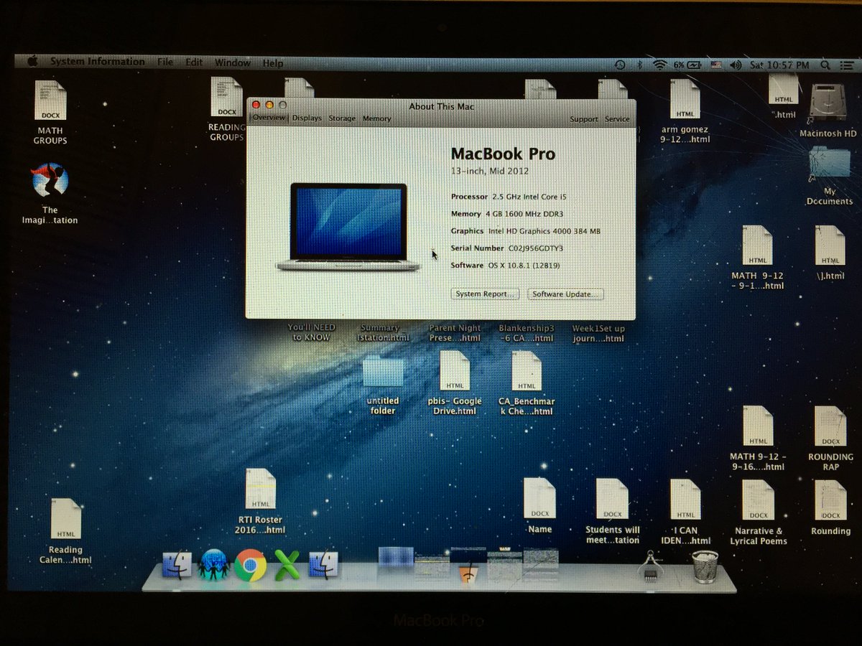
Task: Click the volume speaker menu bar icon
Action: tap(735, 65)
